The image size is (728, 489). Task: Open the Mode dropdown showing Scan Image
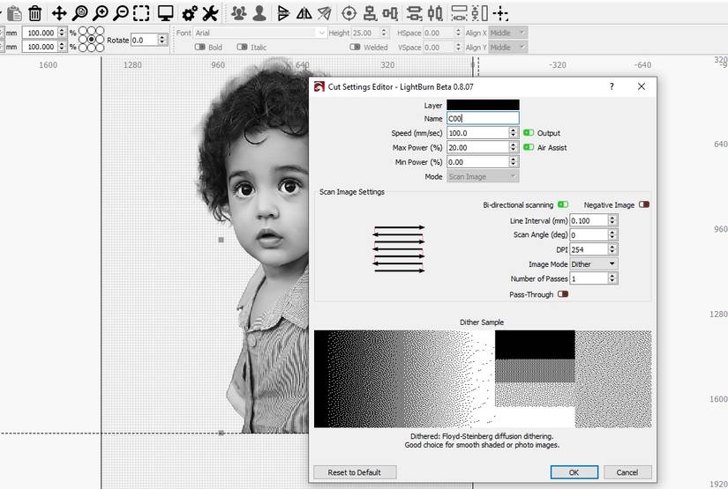483,176
